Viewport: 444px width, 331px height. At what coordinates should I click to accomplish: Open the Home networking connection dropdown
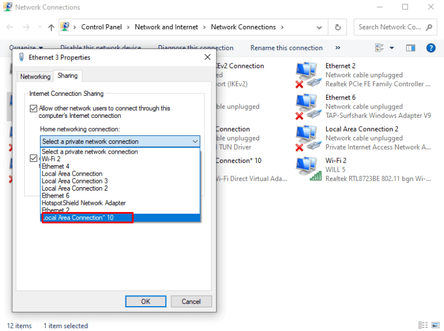120,142
